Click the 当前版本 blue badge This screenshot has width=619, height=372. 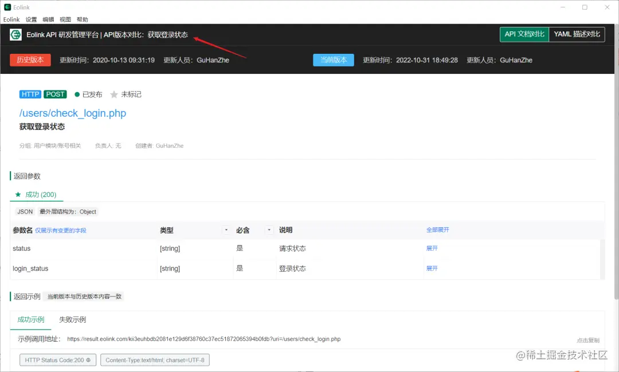tap(334, 60)
